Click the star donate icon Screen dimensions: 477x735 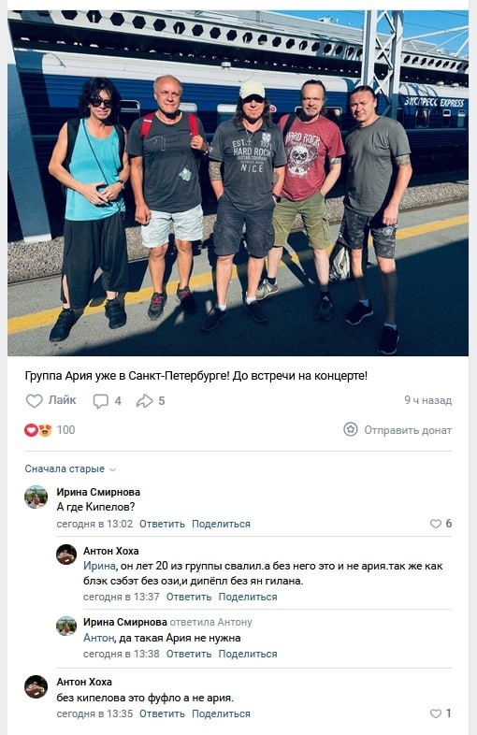click(351, 429)
